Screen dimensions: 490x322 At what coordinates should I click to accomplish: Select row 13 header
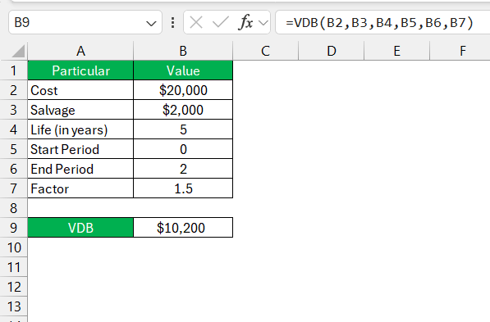pos(13,306)
